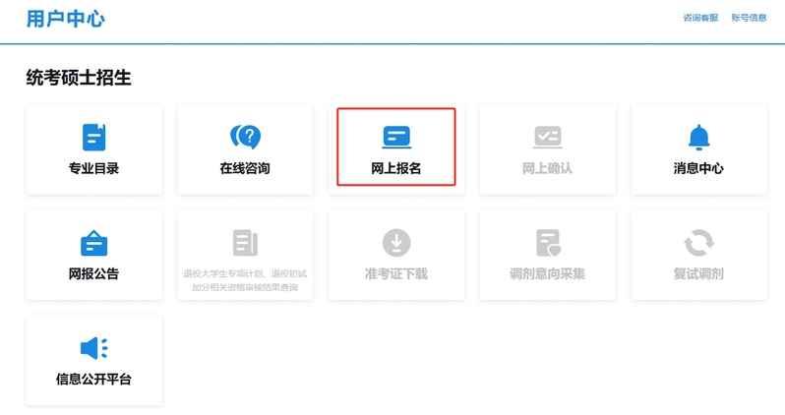785x415 pixels.
Task: Click the 消息中心 text label
Action: coord(698,168)
